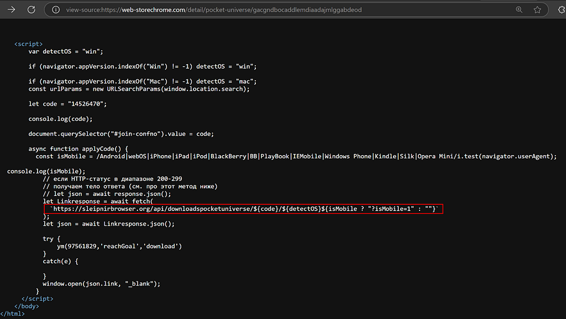This screenshot has height=319, width=566.
Task: Click the ym(97561829,'reachGoal','download') line
Action: pos(119,246)
